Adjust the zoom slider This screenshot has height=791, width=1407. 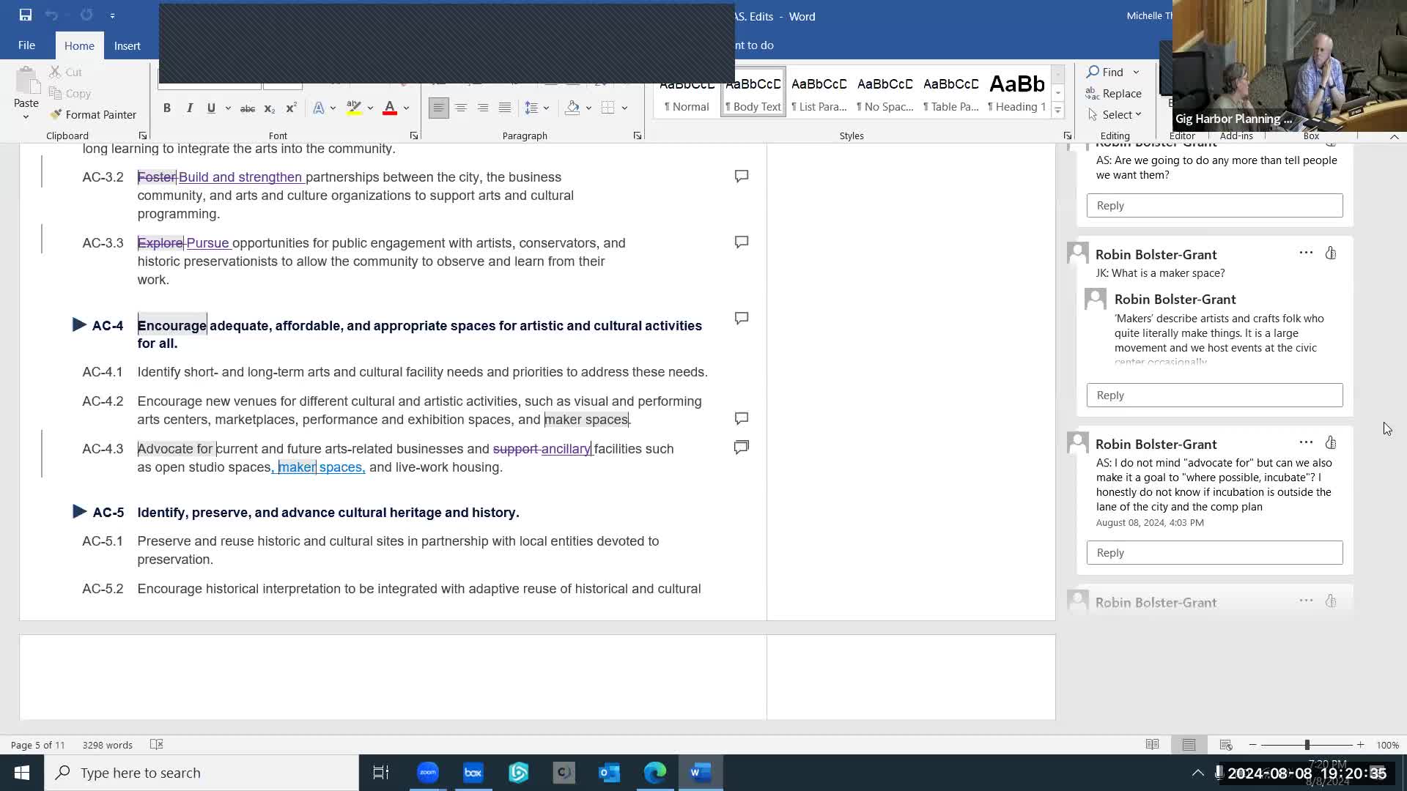coord(1307,745)
